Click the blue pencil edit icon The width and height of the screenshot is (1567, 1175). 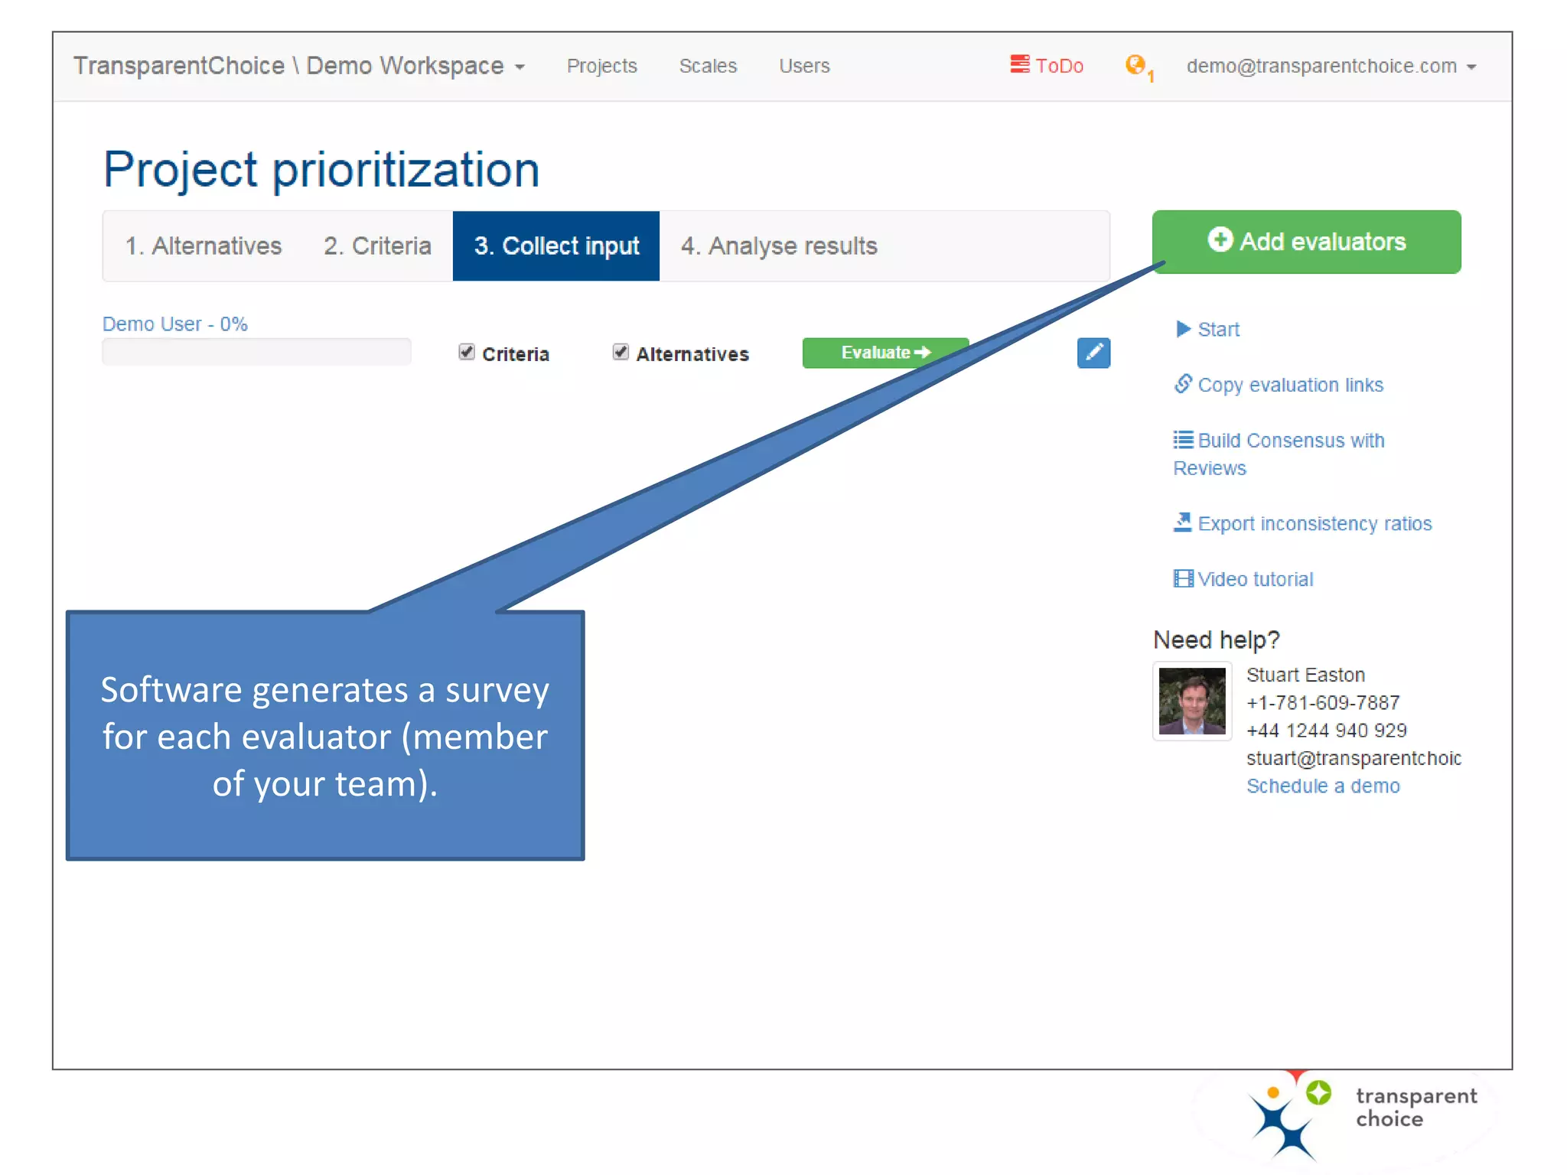pos(1093,353)
